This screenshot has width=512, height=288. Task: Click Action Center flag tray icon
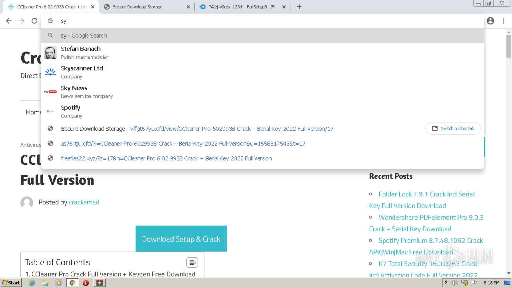(474, 283)
